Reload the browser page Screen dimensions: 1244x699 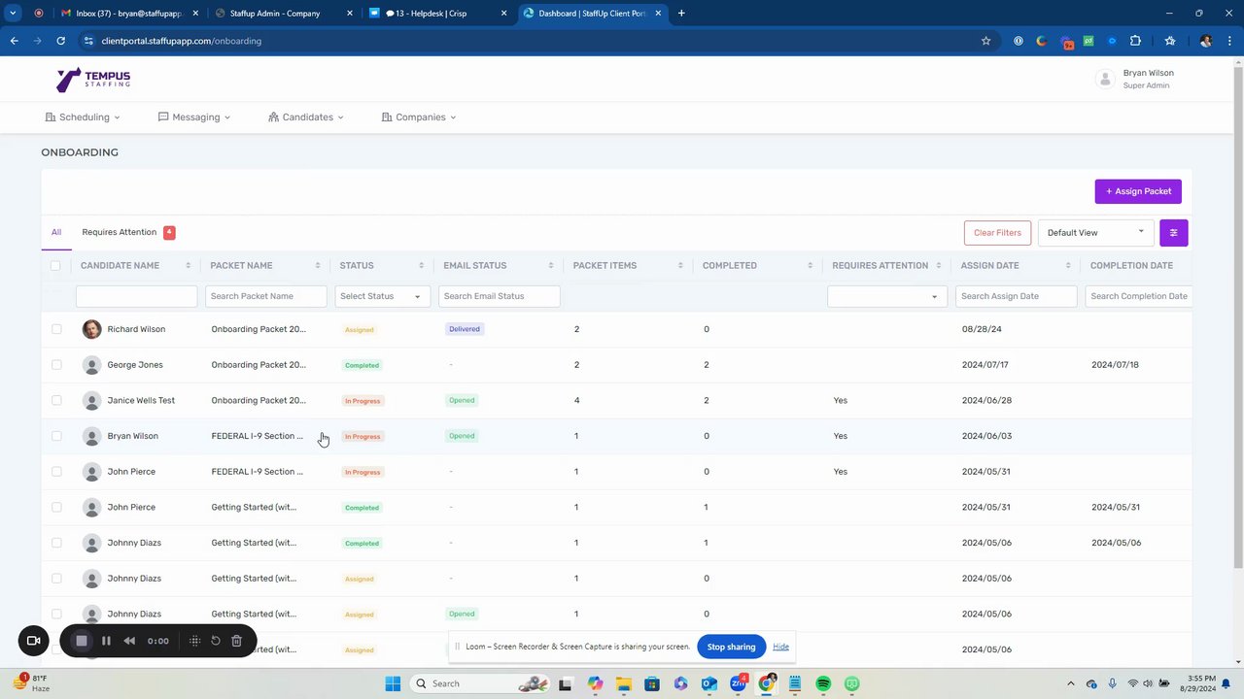pyautogui.click(x=60, y=41)
